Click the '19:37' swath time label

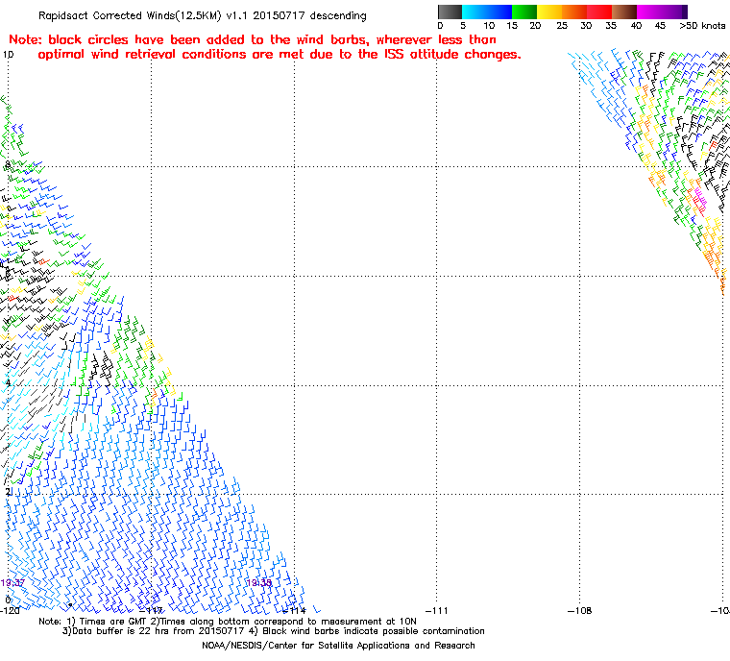(12, 583)
